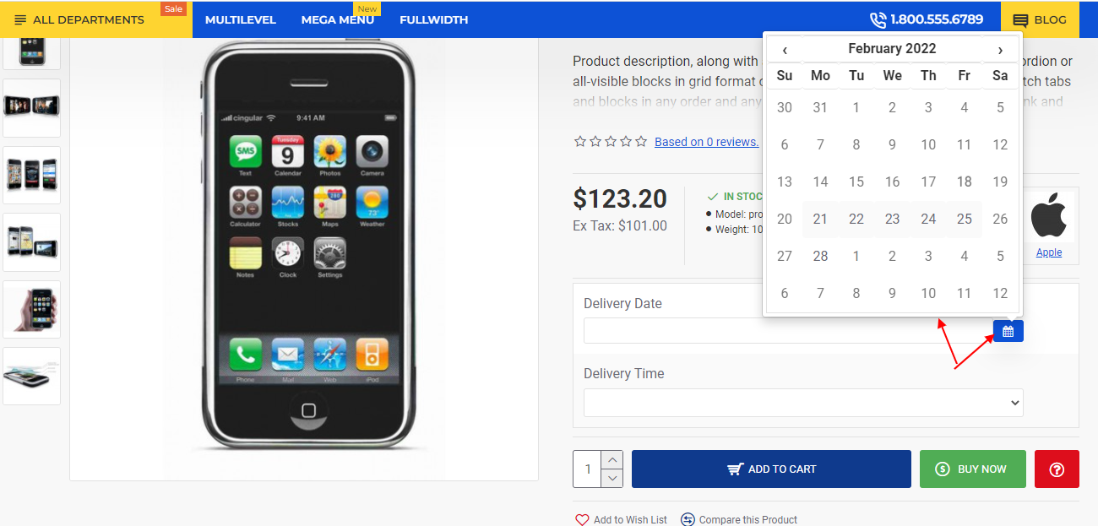Select February 23 in the calendar

(x=892, y=219)
